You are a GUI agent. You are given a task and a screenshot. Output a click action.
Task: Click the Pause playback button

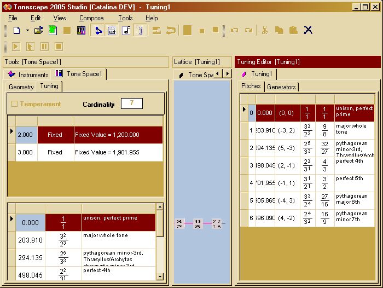pos(44,47)
